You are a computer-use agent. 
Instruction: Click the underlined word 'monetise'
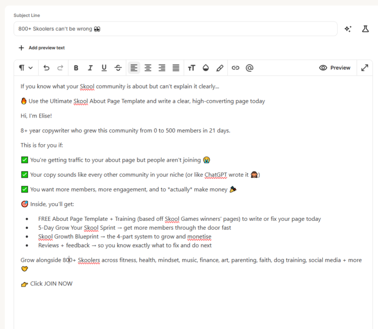tap(199, 237)
